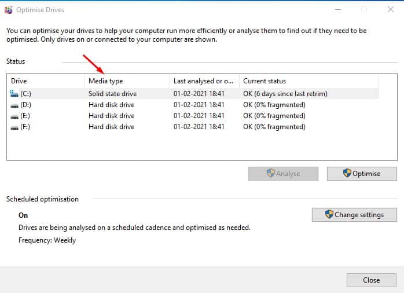The height and width of the screenshot is (293, 404).
Task: Sort by the Media type column header
Action: (127, 81)
